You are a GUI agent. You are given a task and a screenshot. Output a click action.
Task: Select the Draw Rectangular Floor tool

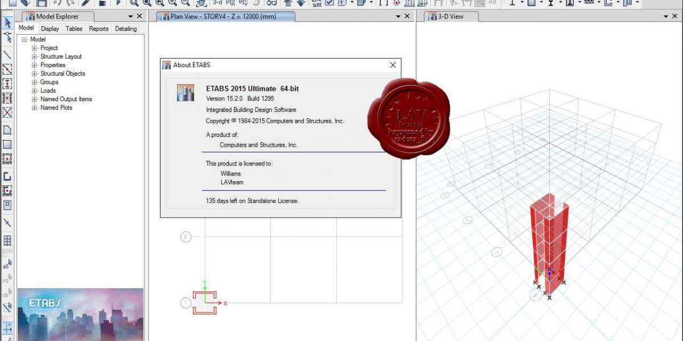(x=7, y=144)
